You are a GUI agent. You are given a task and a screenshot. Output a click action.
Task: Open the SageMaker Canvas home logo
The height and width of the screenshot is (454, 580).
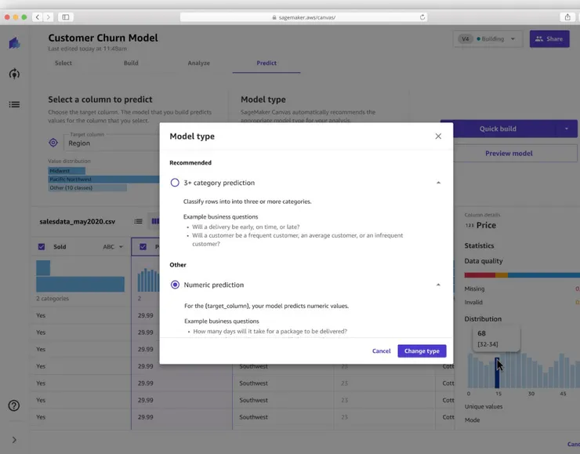14,43
